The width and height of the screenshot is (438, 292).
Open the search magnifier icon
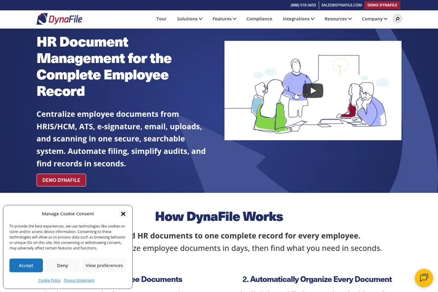[397, 19]
